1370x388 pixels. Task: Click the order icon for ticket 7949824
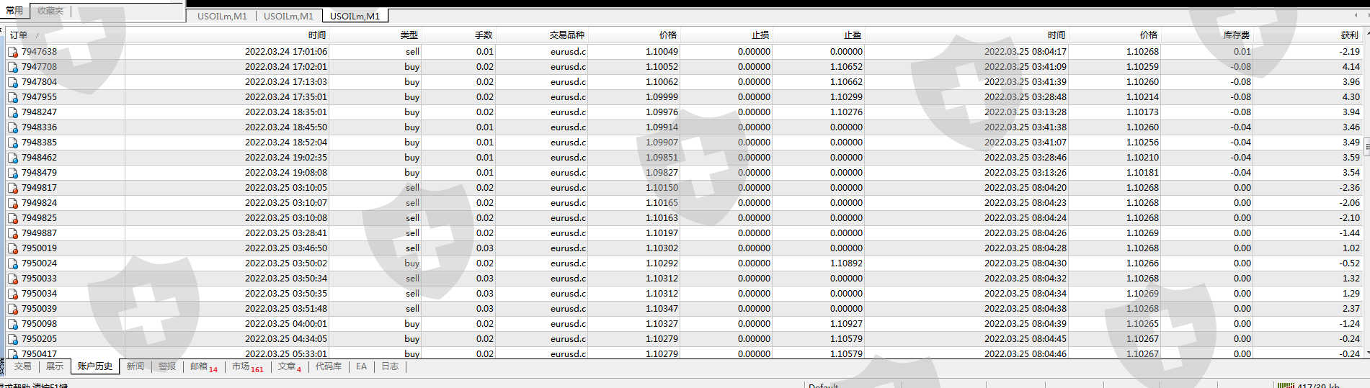click(13, 203)
